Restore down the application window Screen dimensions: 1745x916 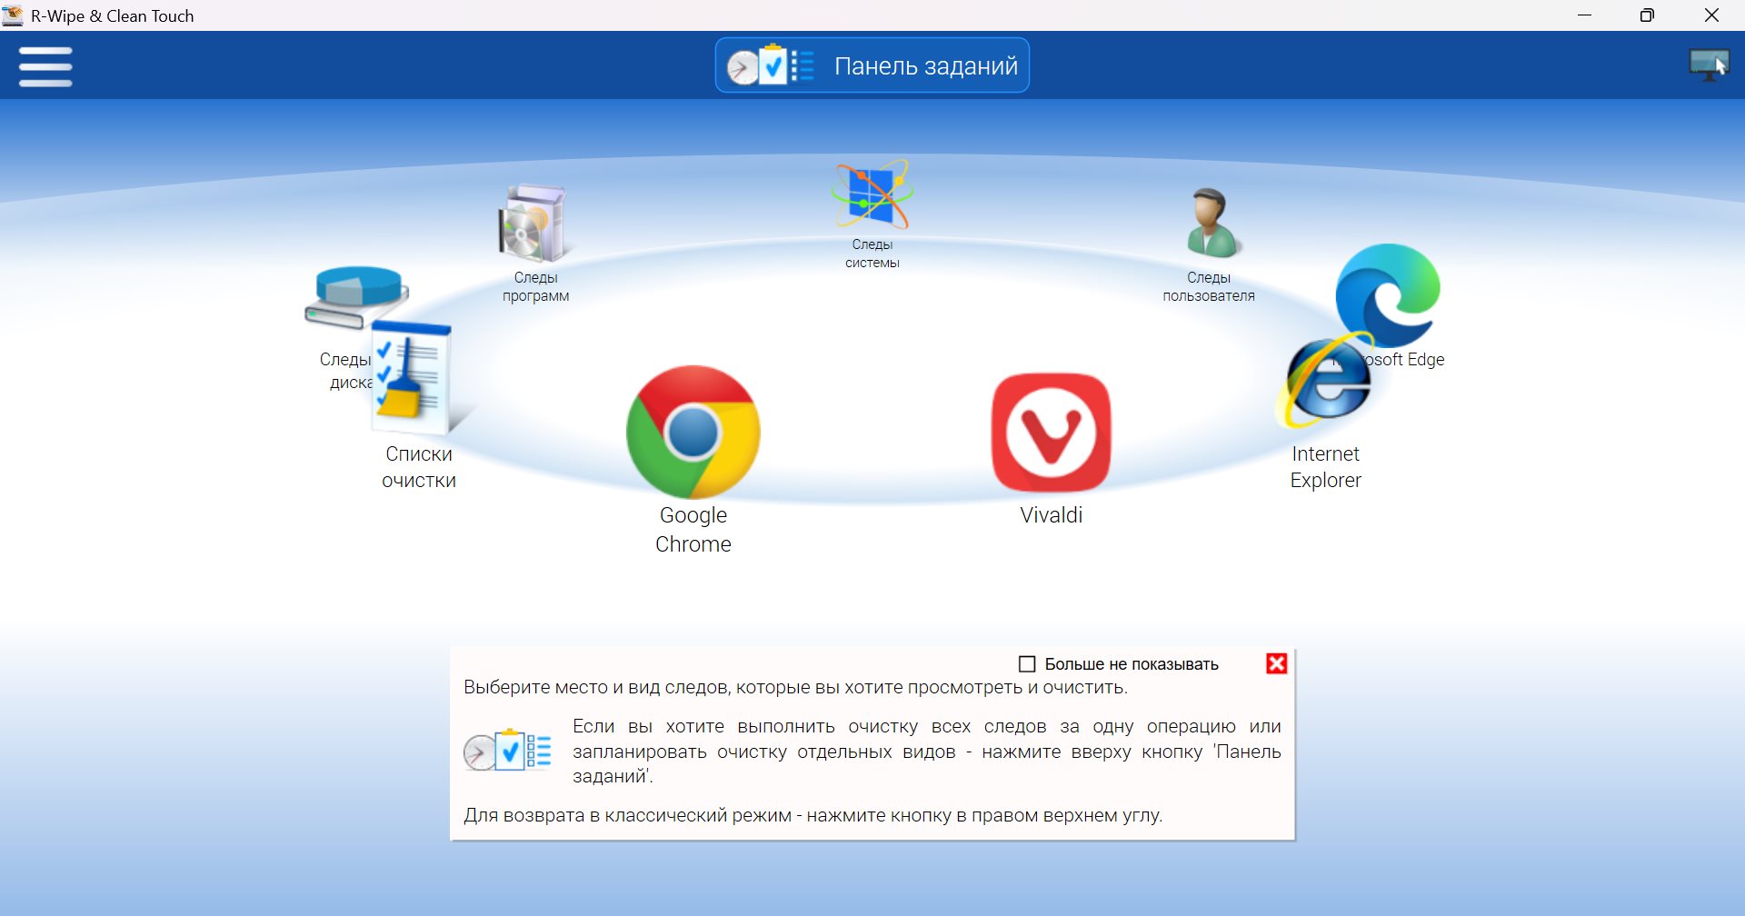pos(1647,15)
